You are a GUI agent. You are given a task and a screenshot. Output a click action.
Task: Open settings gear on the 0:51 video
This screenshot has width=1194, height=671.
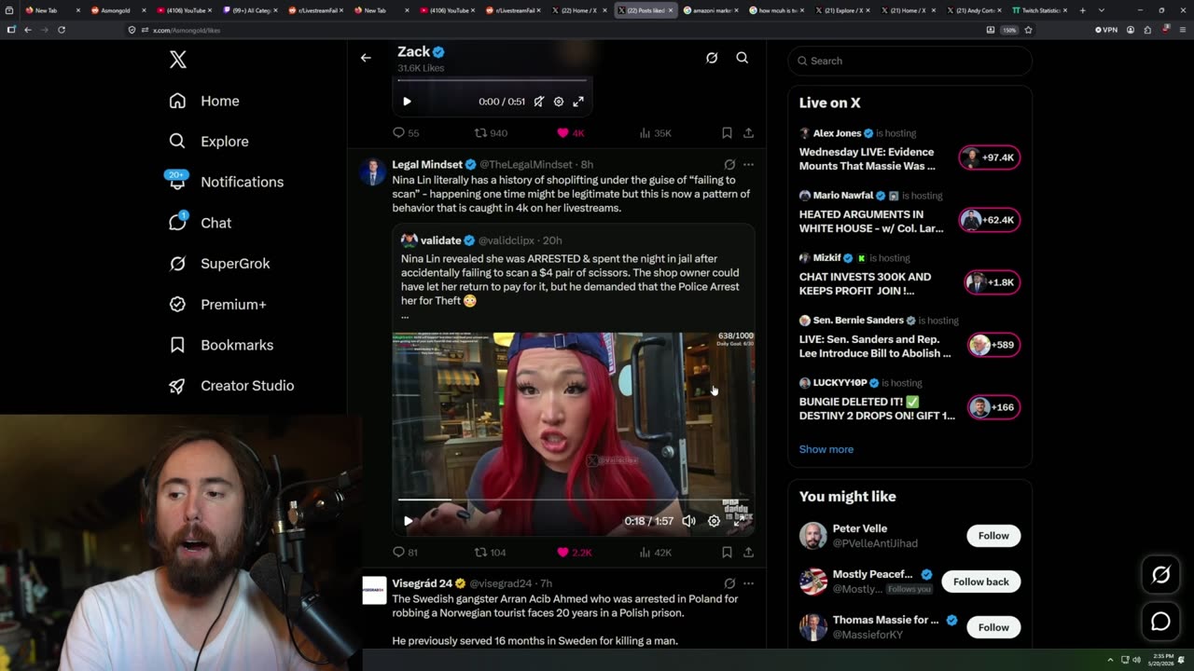559,102
